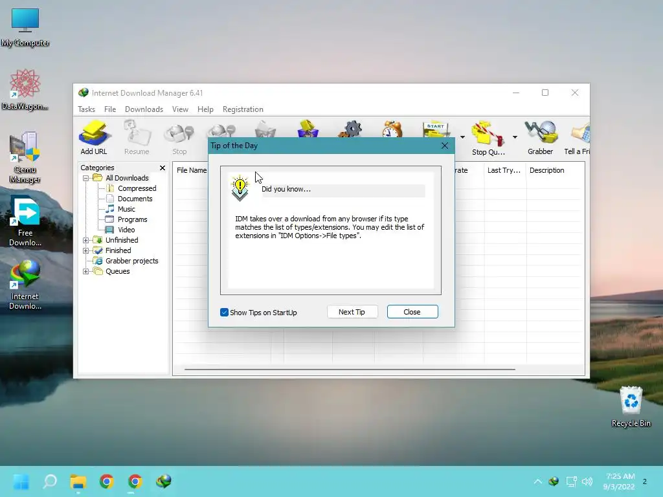Open the My Computer desktop icon

pos(25,27)
